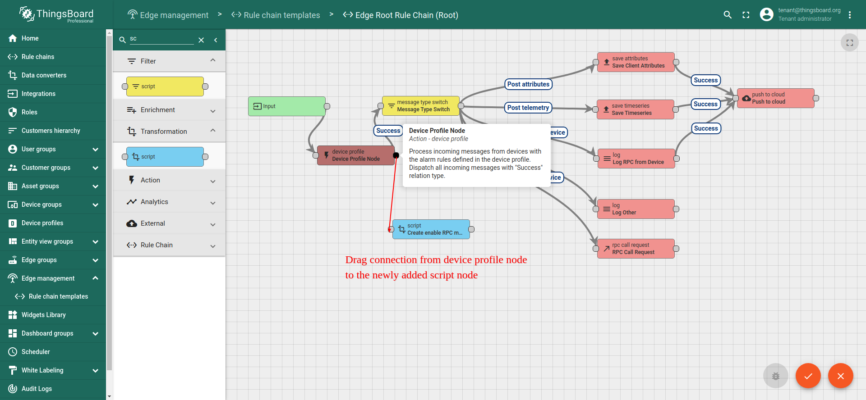Open the search icon in top bar
The width and height of the screenshot is (866, 400).
[x=728, y=15]
